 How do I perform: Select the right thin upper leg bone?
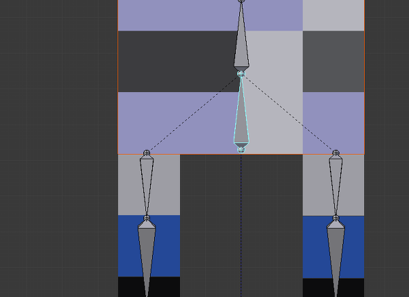click(336, 185)
